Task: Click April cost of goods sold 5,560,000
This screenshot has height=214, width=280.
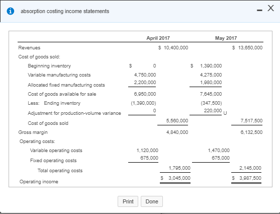Action: tap(177, 121)
